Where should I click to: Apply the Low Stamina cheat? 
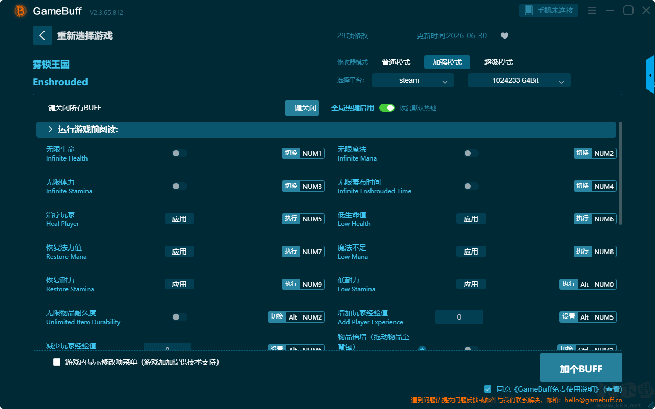pyautogui.click(x=471, y=284)
